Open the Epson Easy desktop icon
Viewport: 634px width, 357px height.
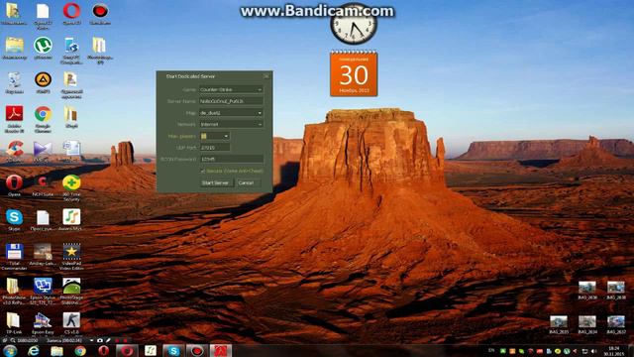[43, 323]
